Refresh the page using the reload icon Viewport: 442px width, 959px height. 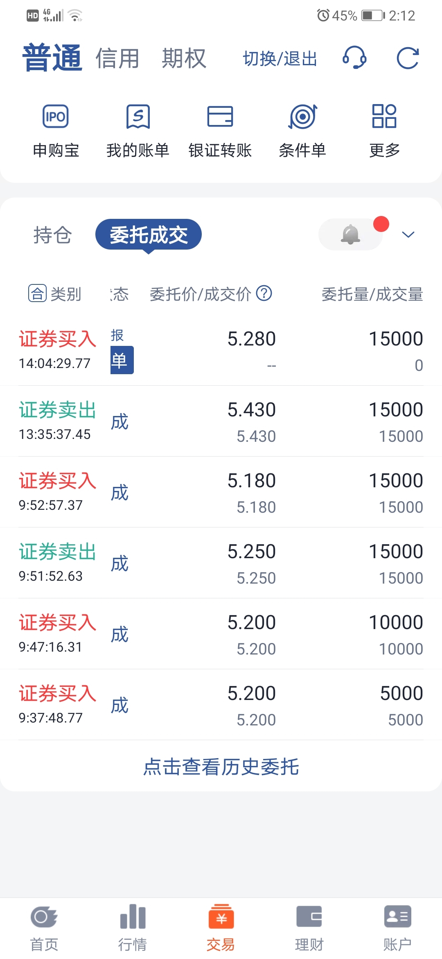[x=408, y=58]
